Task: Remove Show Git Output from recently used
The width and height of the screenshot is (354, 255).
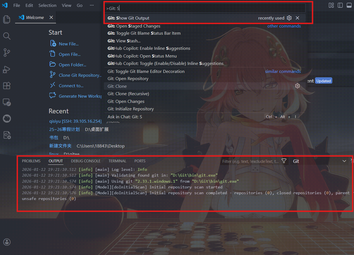Action: click(297, 18)
